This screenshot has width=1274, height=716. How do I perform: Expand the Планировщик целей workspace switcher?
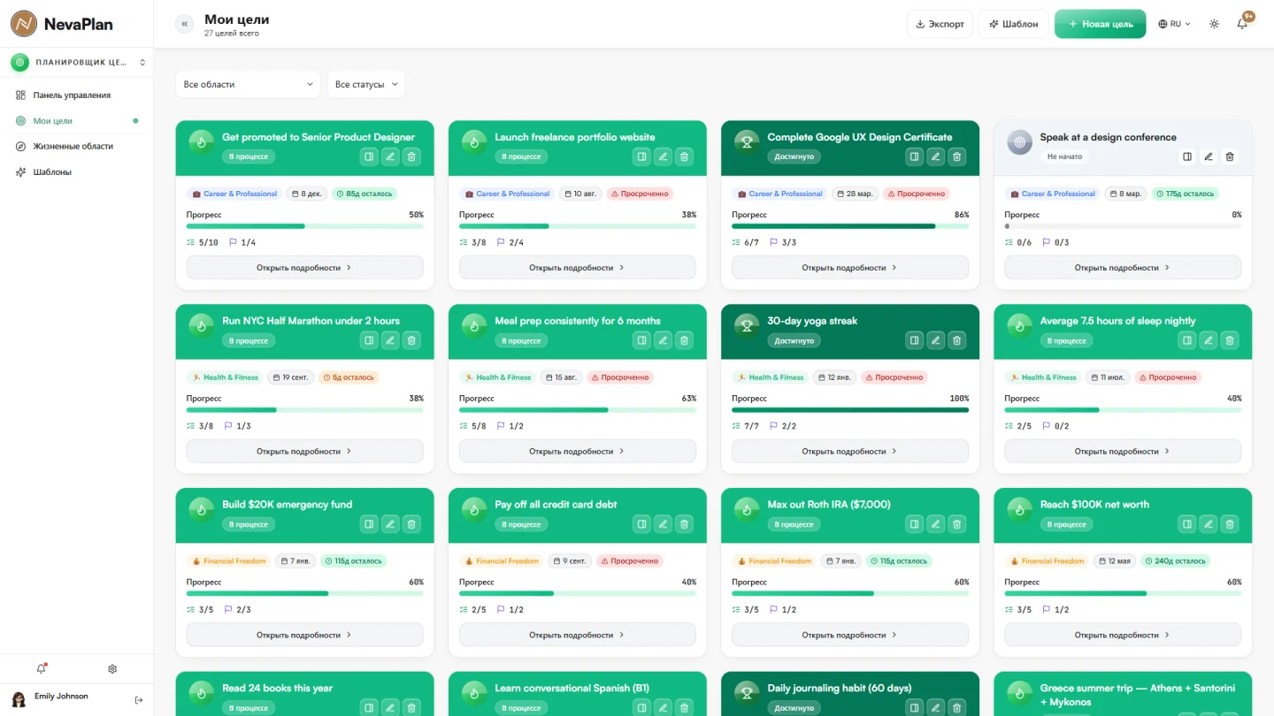tap(77, 62)
